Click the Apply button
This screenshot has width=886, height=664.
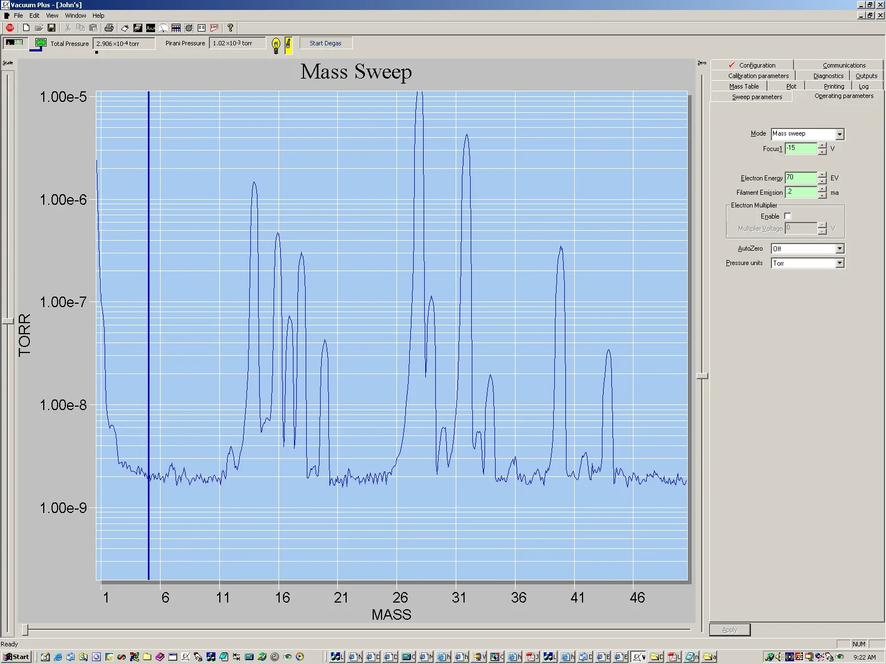[x=730, y=630]
